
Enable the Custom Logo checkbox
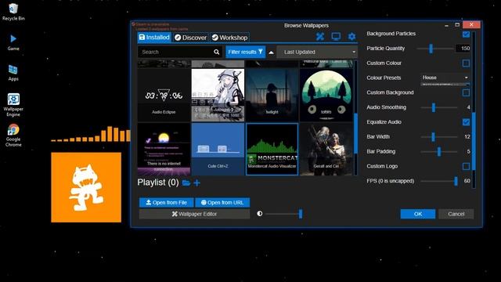click(x=466, y=166)
